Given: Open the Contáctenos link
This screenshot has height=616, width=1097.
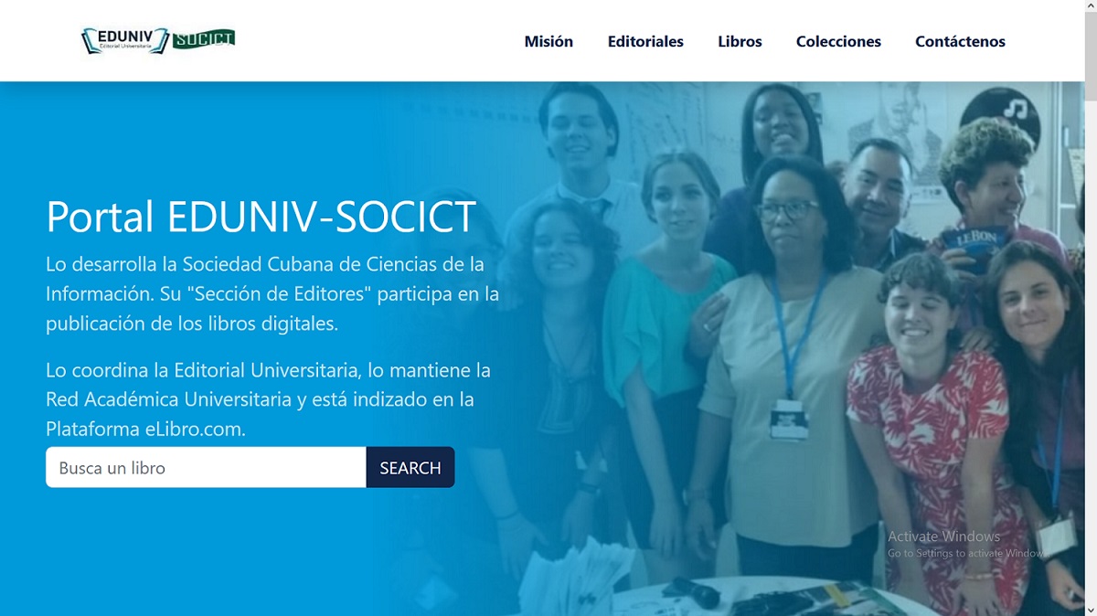Looking at the screenshot, I should coord(960,41).
